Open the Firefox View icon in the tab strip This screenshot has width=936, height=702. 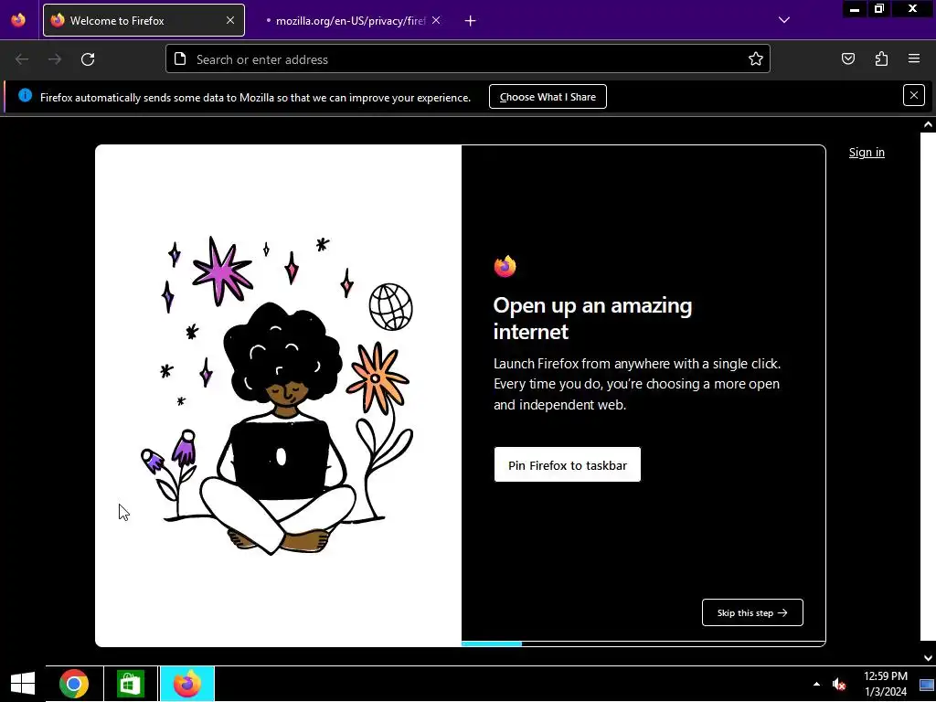point(18,20)
